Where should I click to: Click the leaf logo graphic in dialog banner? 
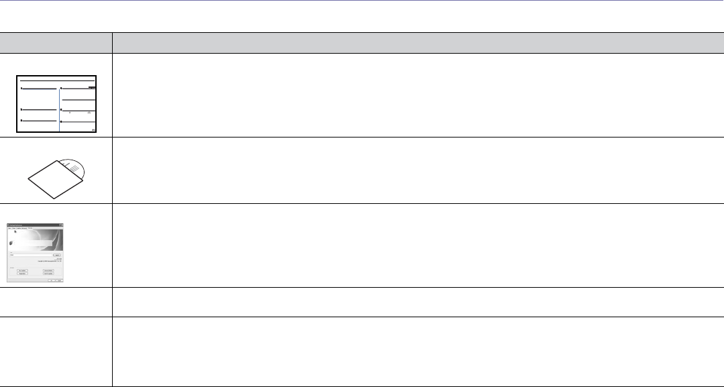pos(11,243)
